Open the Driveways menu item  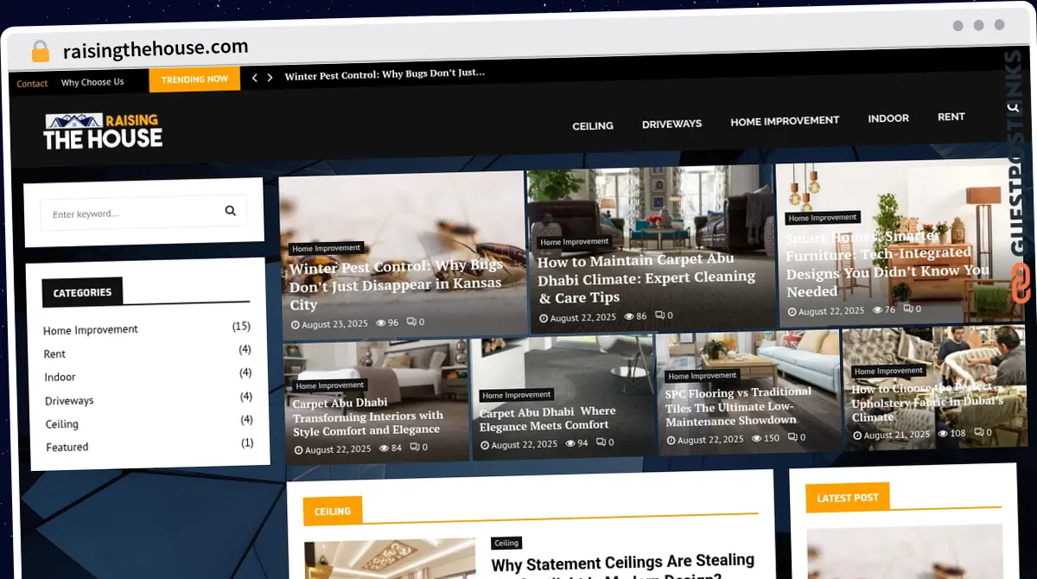point(671,124)
